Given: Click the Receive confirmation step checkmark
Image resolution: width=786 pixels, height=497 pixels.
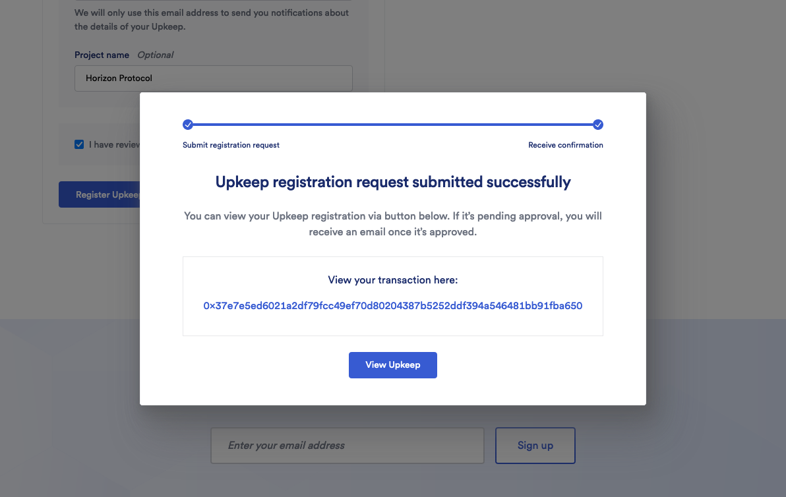Looking at the screenshot, I should coord(598,125).
